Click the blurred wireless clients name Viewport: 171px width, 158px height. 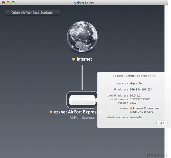136,117
